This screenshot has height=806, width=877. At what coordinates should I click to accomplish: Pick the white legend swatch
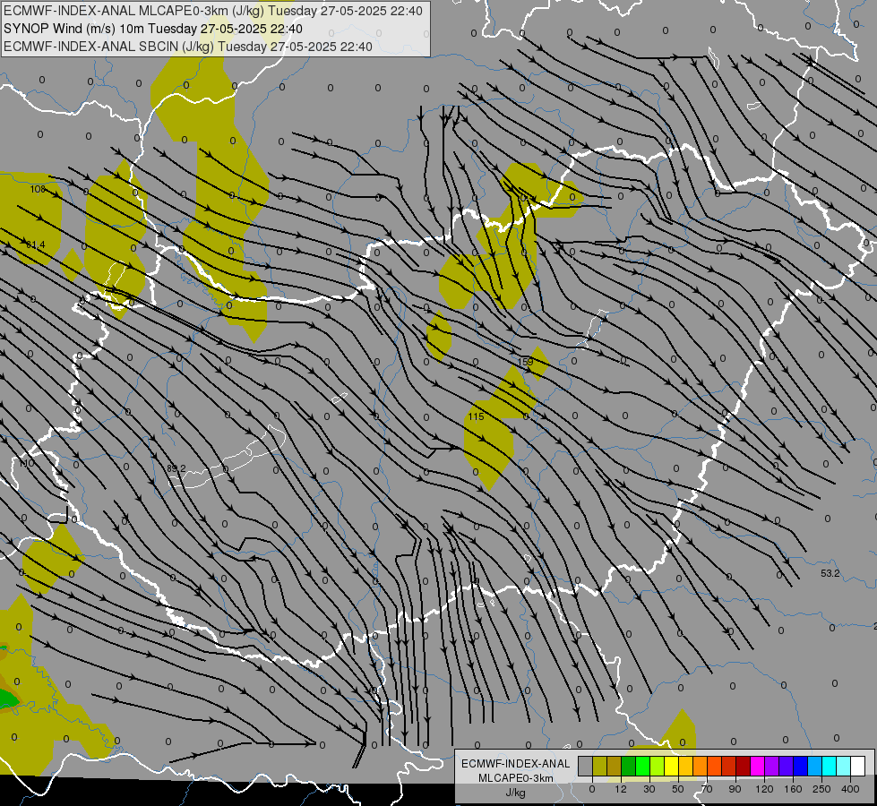(x=857, y=766)
